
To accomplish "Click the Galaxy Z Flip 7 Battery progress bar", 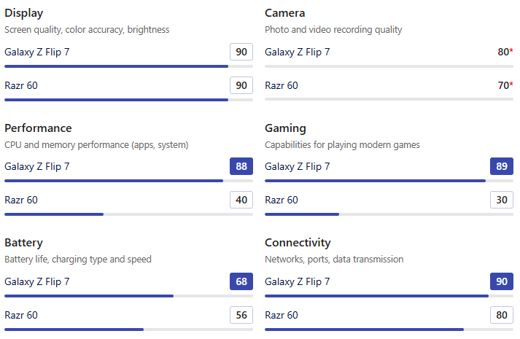I will (x=128, y=296).
